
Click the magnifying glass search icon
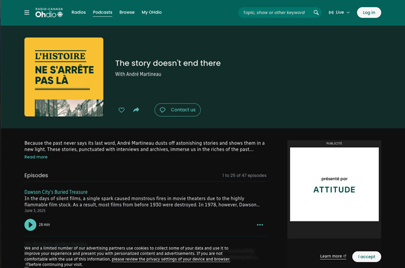point(316,13)
